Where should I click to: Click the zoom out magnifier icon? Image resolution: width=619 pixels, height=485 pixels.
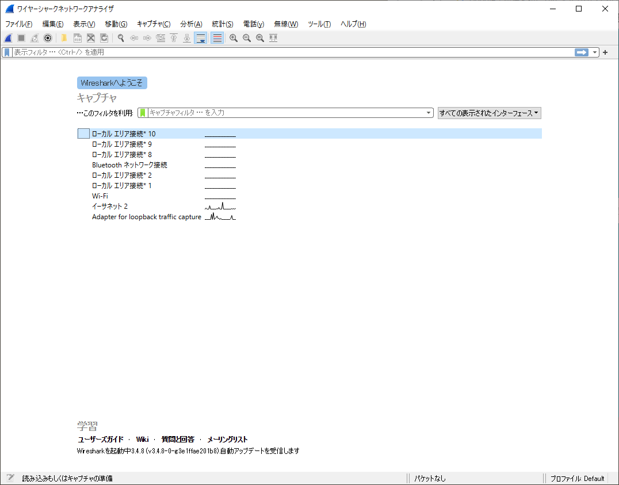click(x=247, y=38)
